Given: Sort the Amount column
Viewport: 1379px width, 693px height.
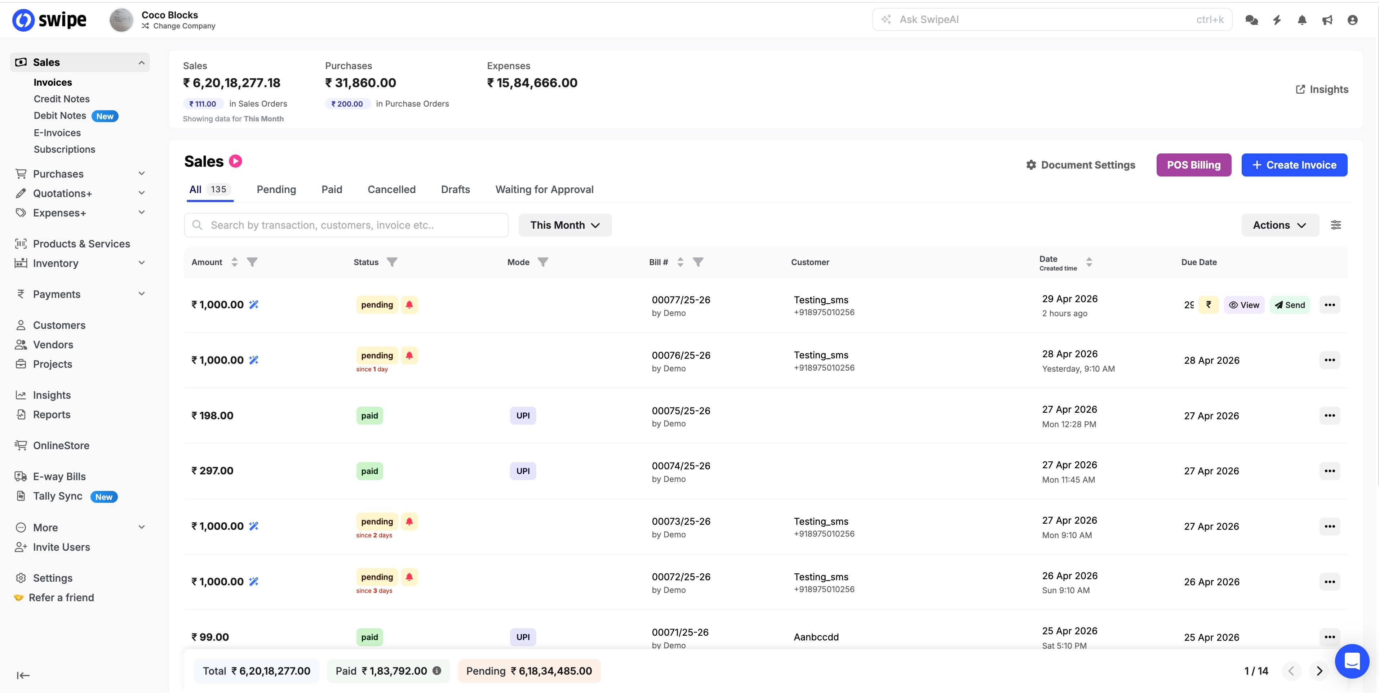Looking at the screenshot, I should point(235,262).
